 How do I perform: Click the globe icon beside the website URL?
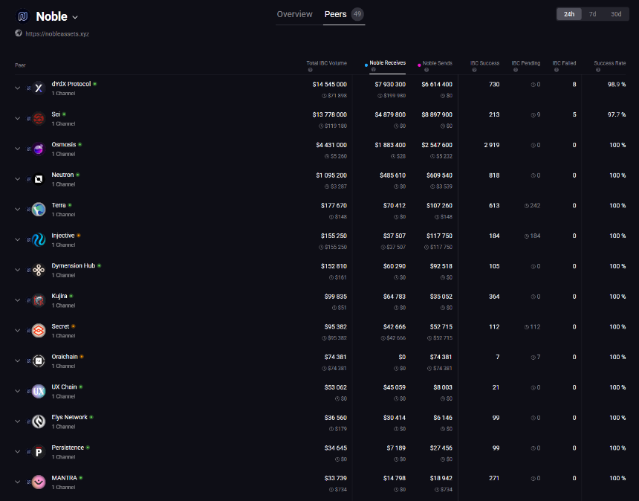point(19,33)
